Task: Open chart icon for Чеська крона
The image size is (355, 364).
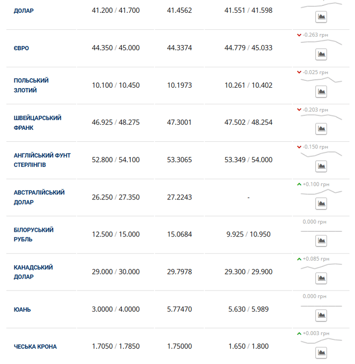Action: [x=321, y=353]
